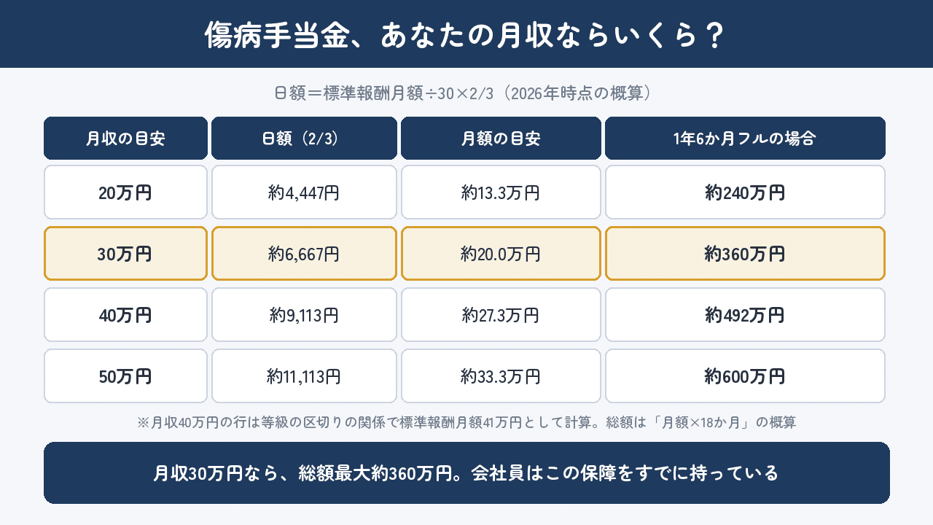Click the 月額の目安 column header

tap(501, 139)
